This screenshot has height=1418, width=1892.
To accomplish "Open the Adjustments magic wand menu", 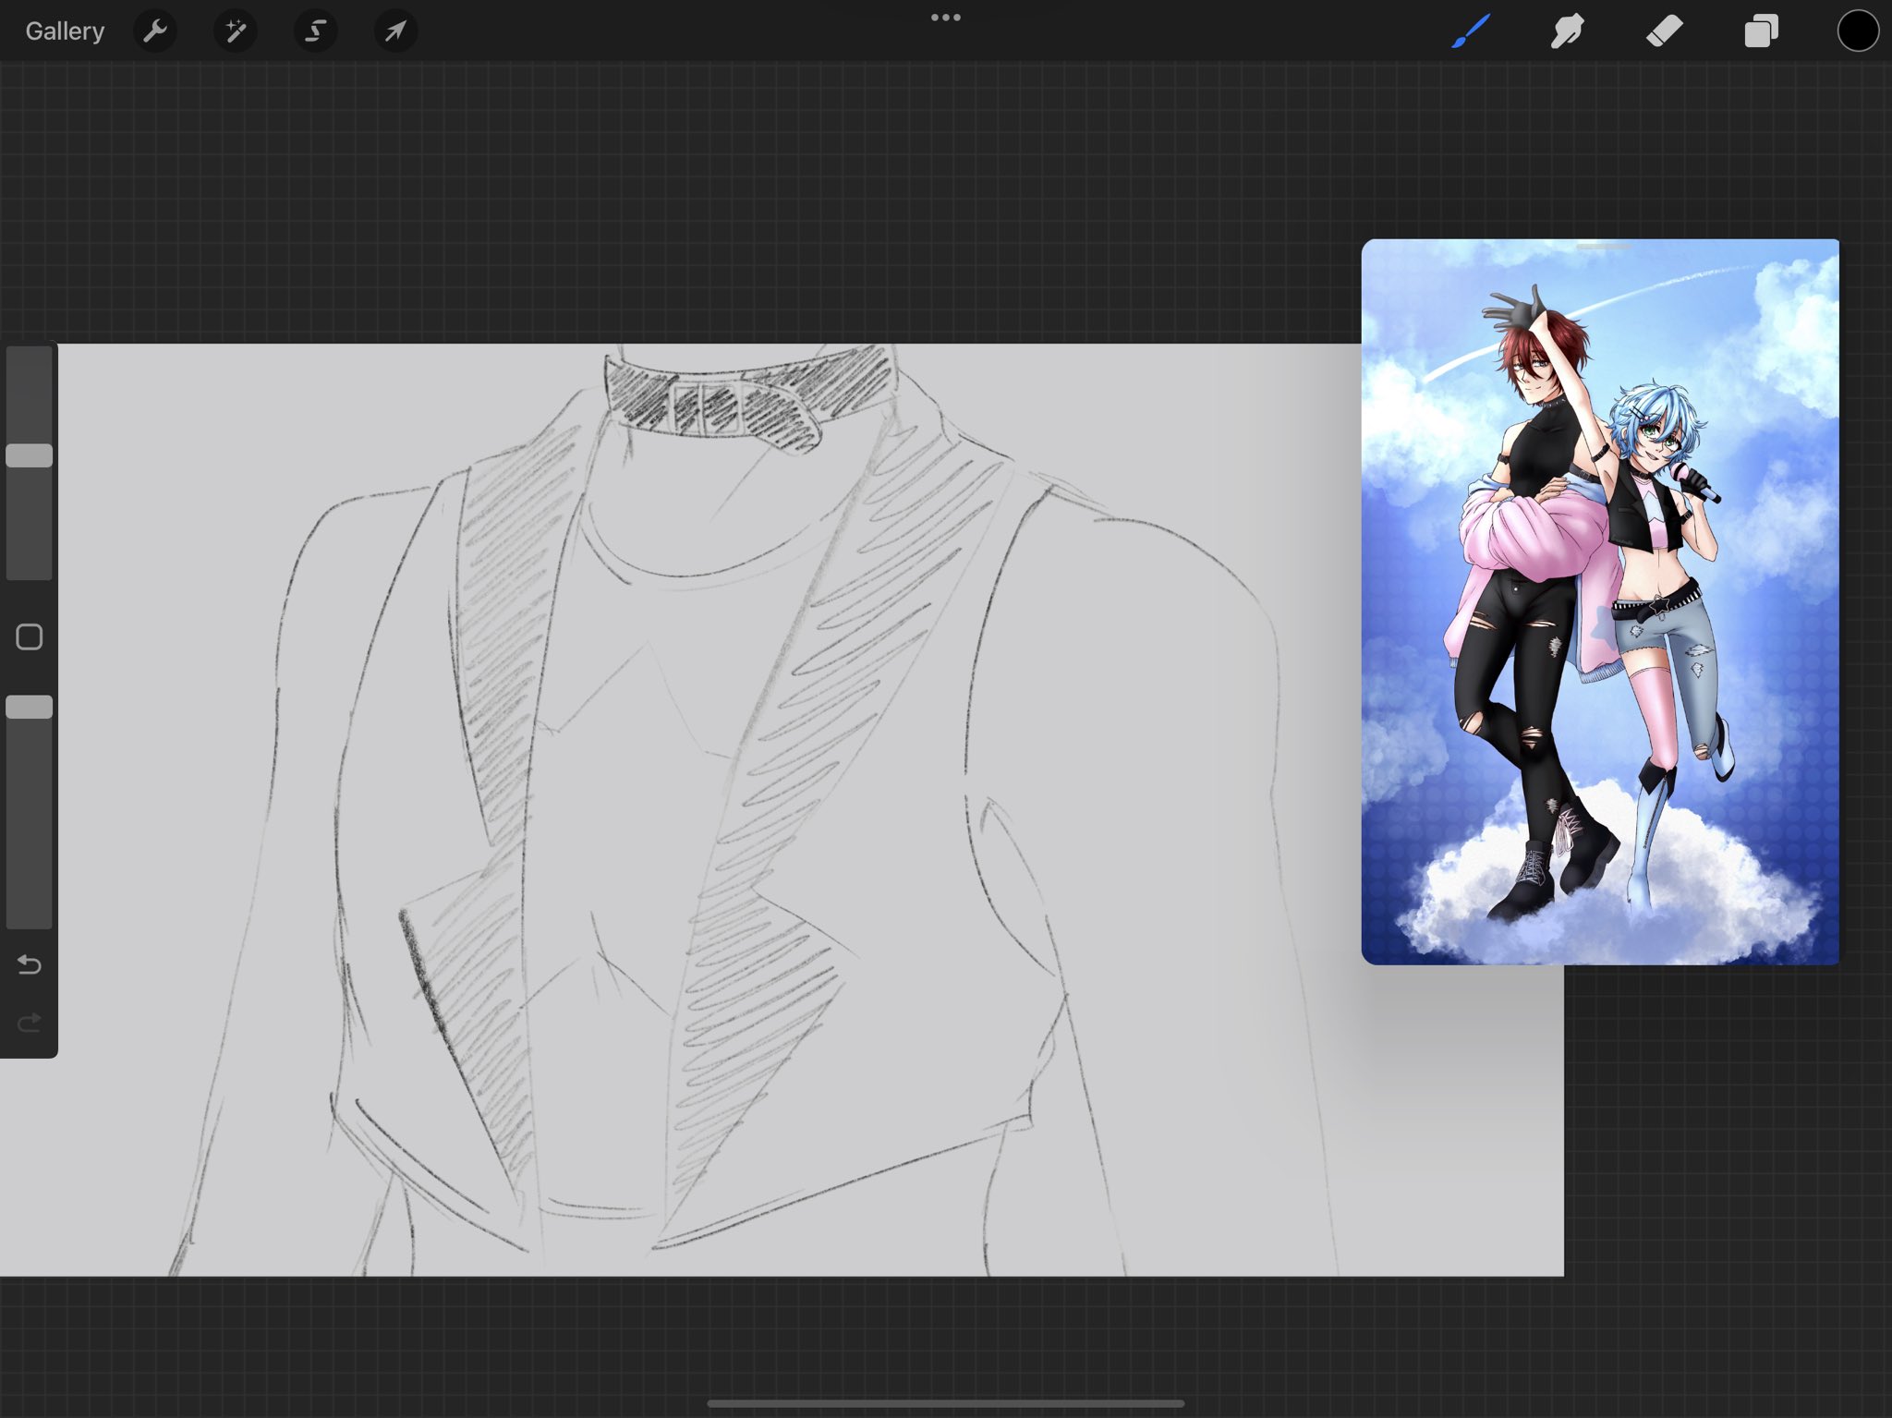I will coord(236,31).
